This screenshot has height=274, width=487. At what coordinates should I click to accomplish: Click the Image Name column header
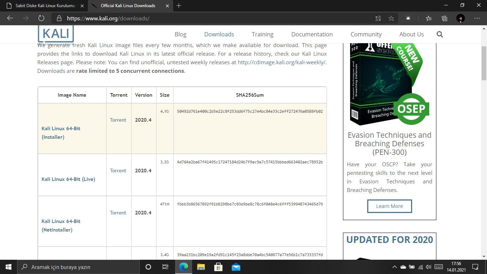(x=72, y=95)
